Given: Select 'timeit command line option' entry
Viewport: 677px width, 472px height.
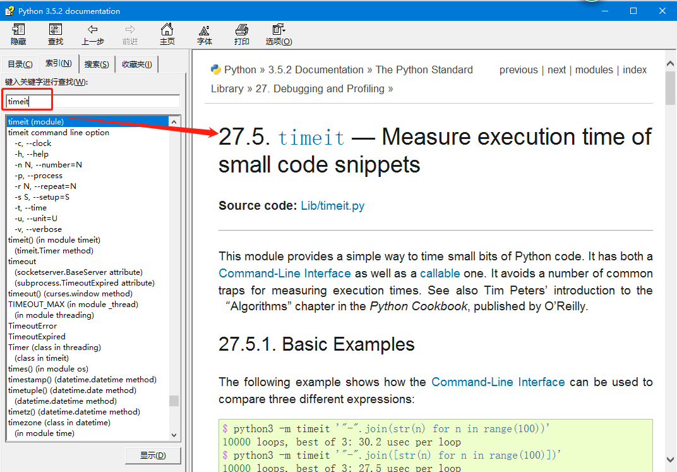Looking at the screenshot, I should point(59,133).
